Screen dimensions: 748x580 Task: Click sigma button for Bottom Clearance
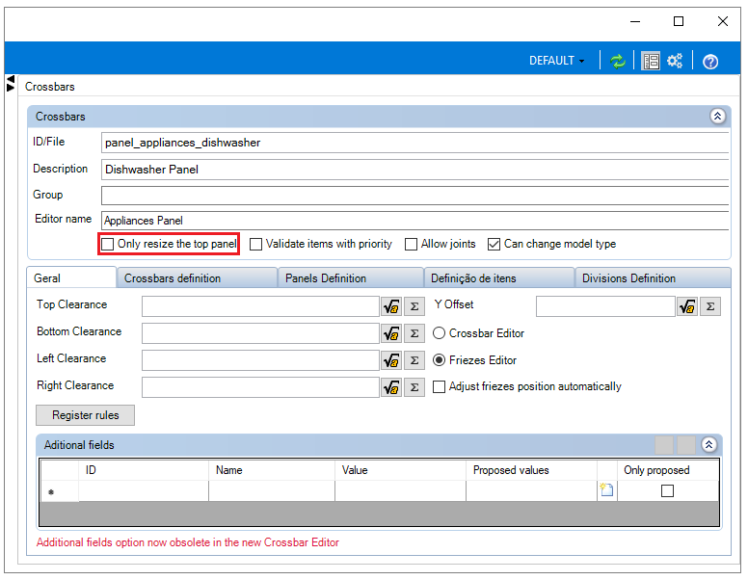point(414,333)
